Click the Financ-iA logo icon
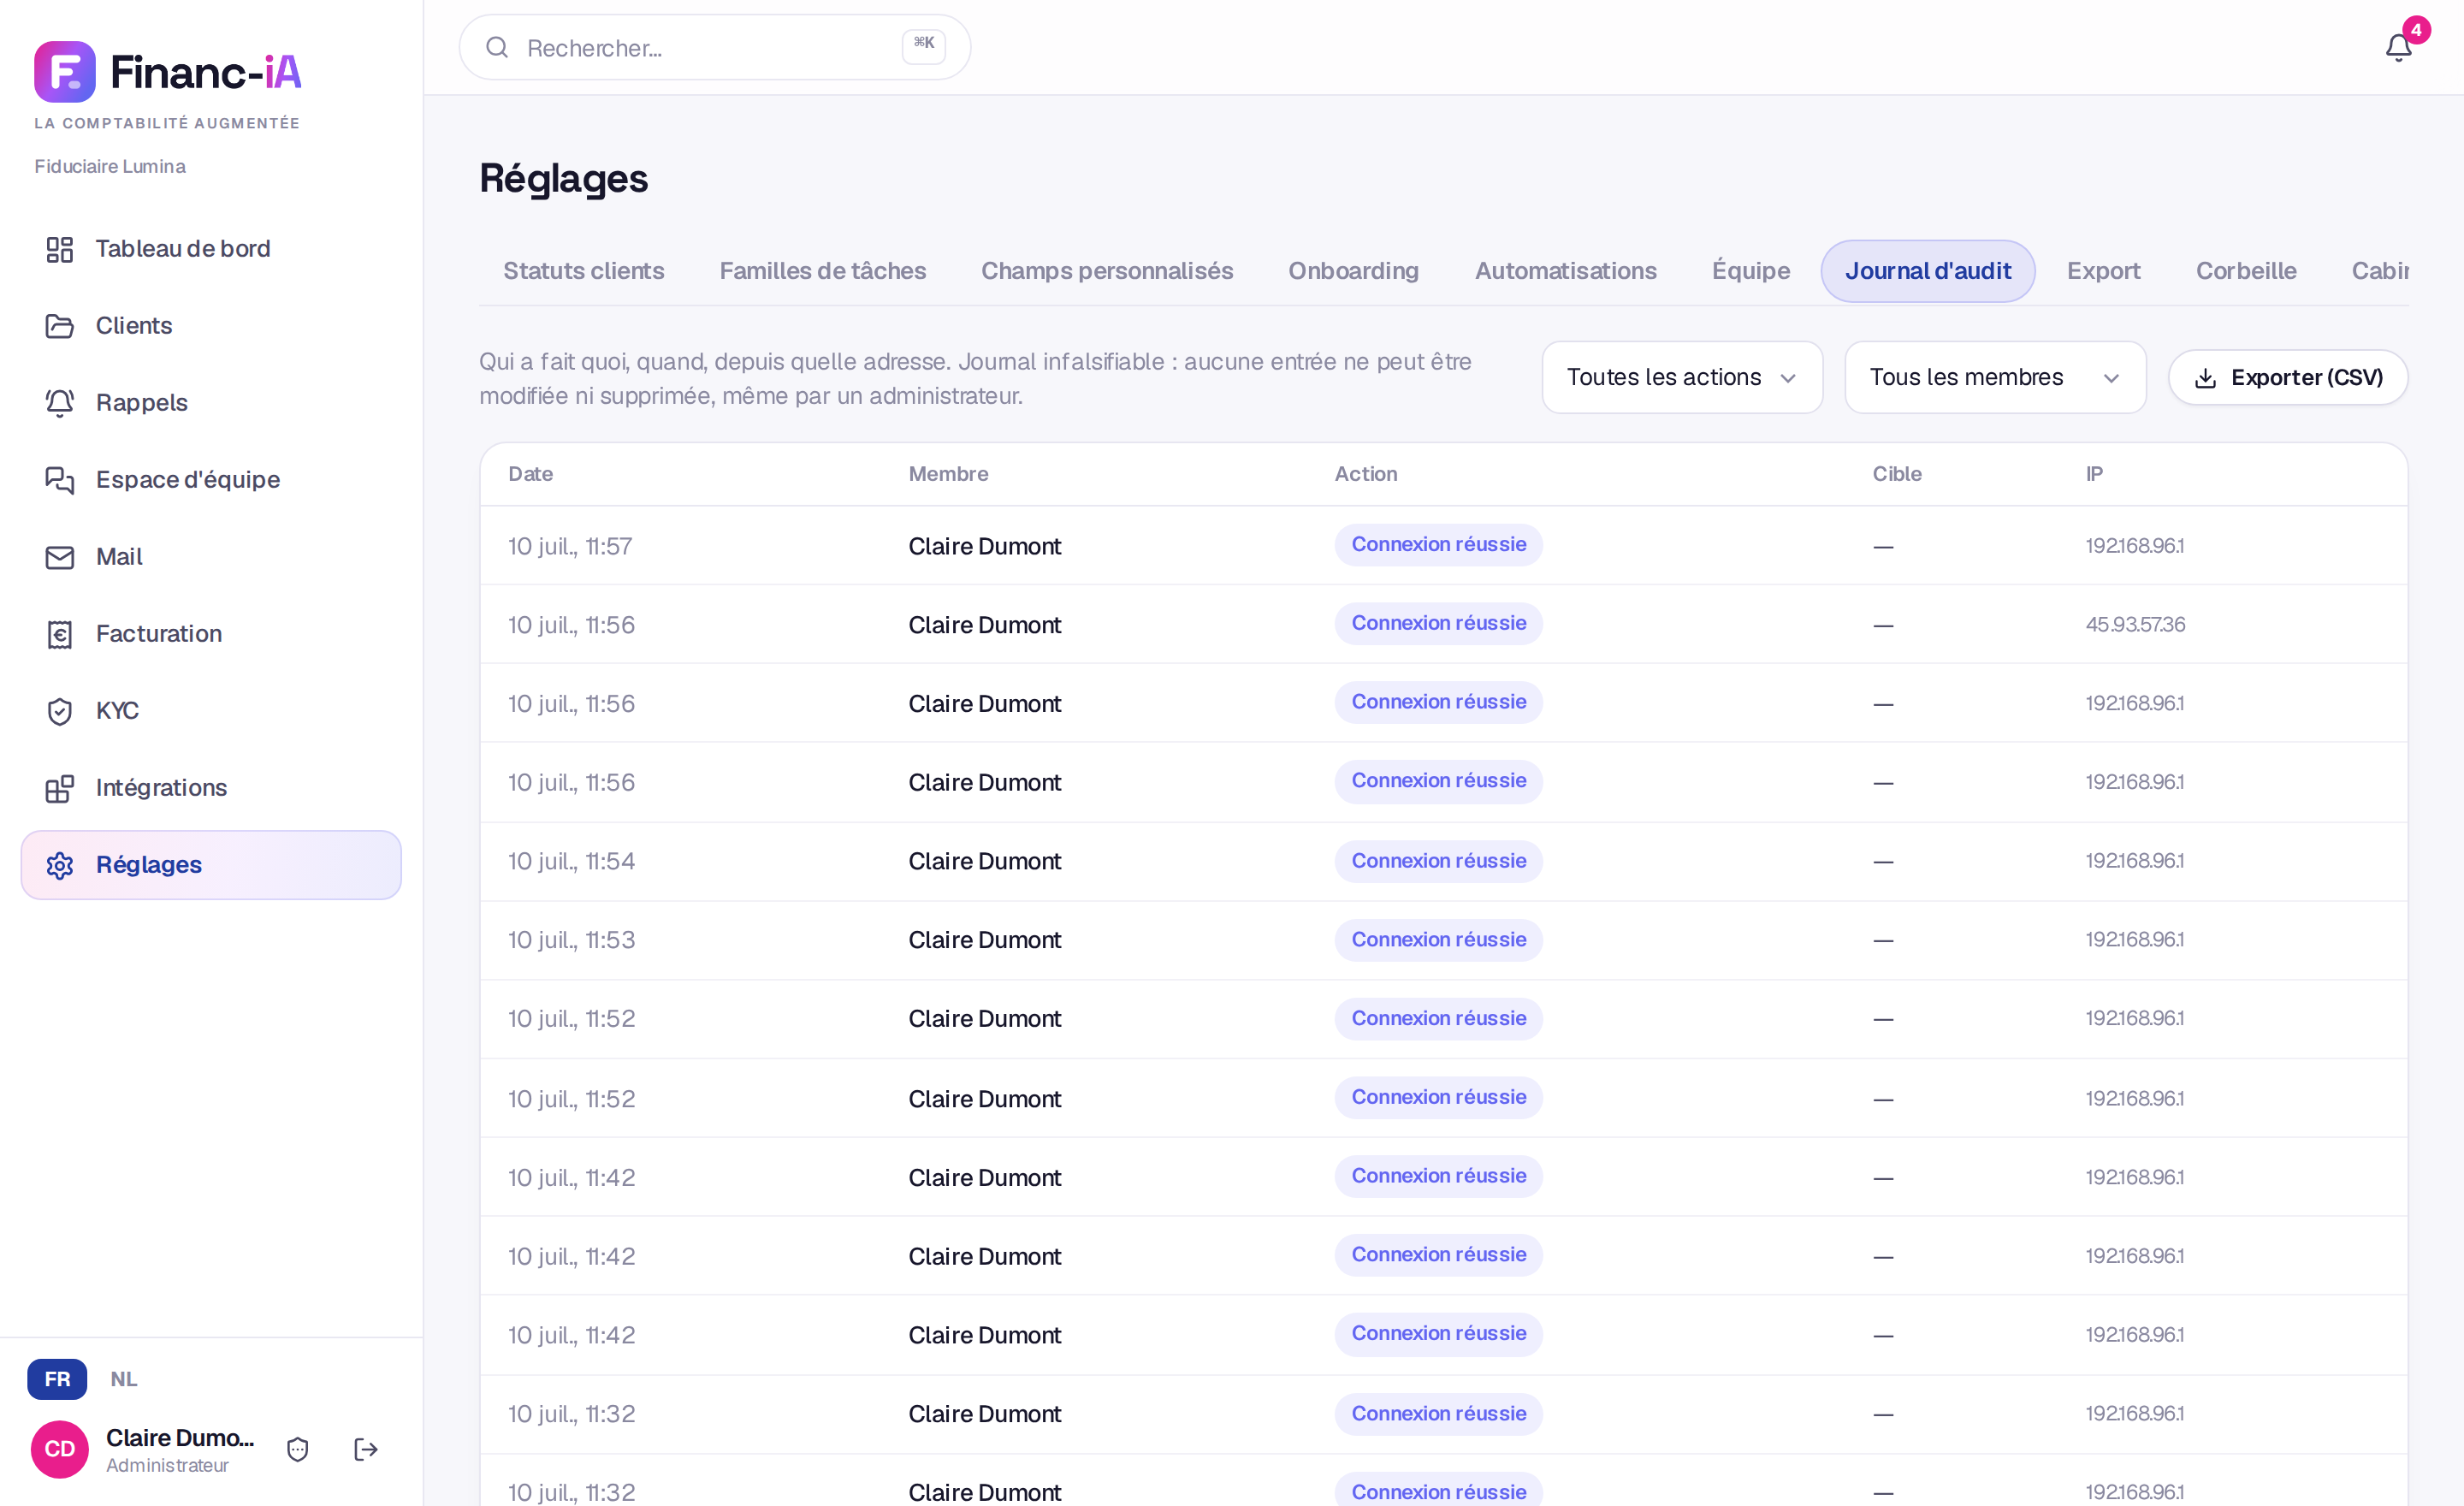The height and width of the screenshot is (1506, 2464). pyautogui.click(x=65, y=72)
